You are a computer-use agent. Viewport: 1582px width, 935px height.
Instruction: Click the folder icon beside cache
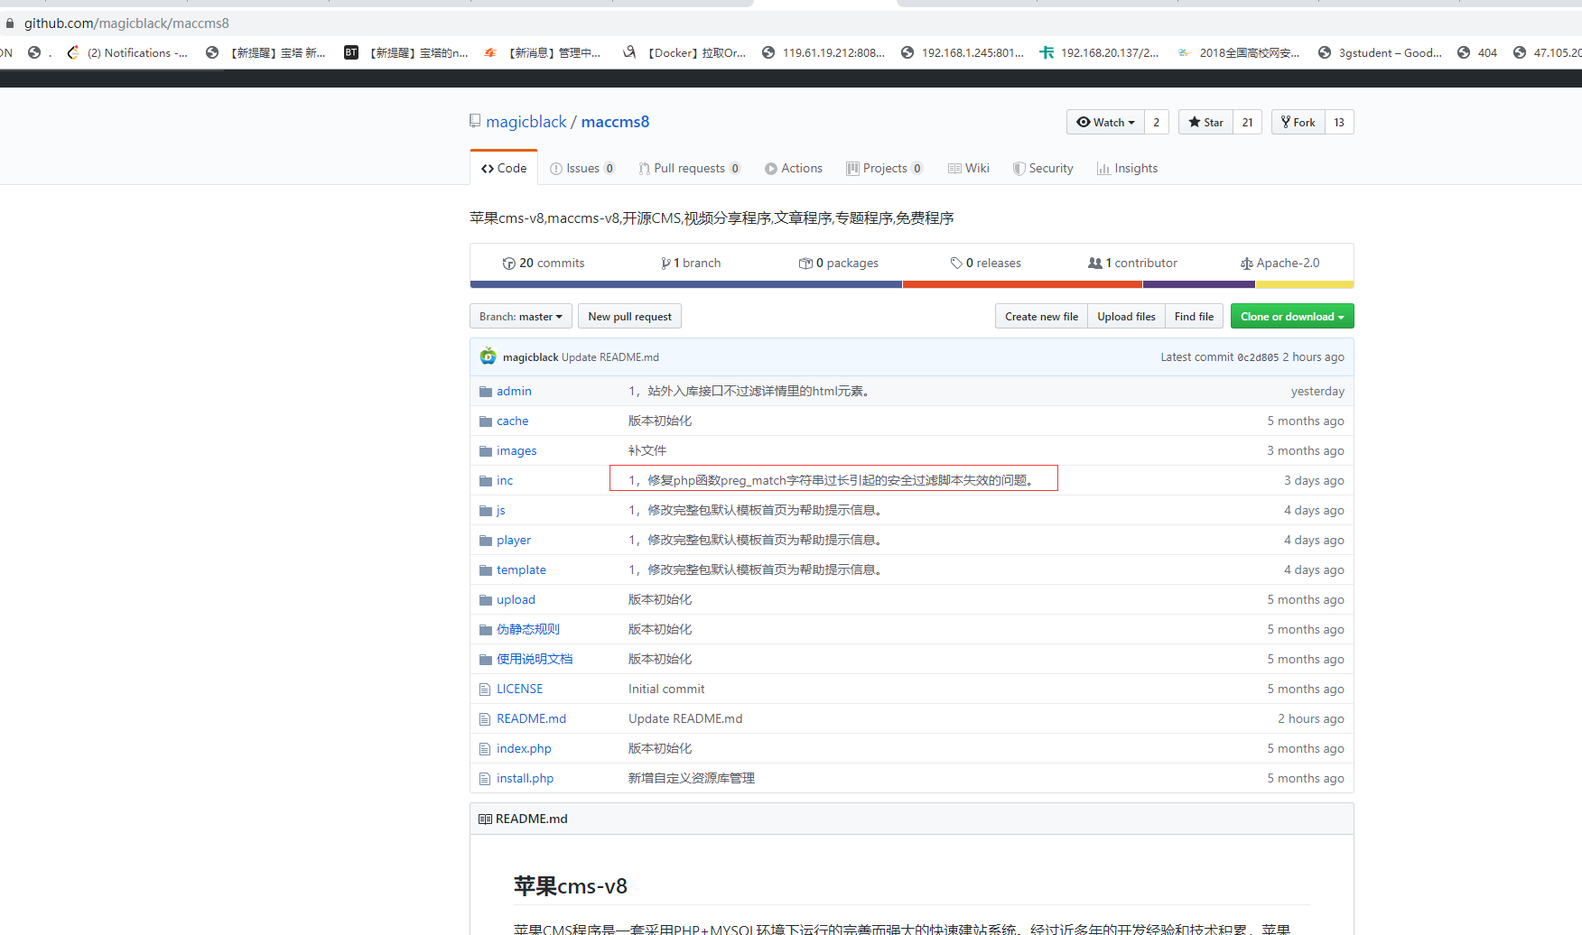pyautogui.click(x=486, y=421)
